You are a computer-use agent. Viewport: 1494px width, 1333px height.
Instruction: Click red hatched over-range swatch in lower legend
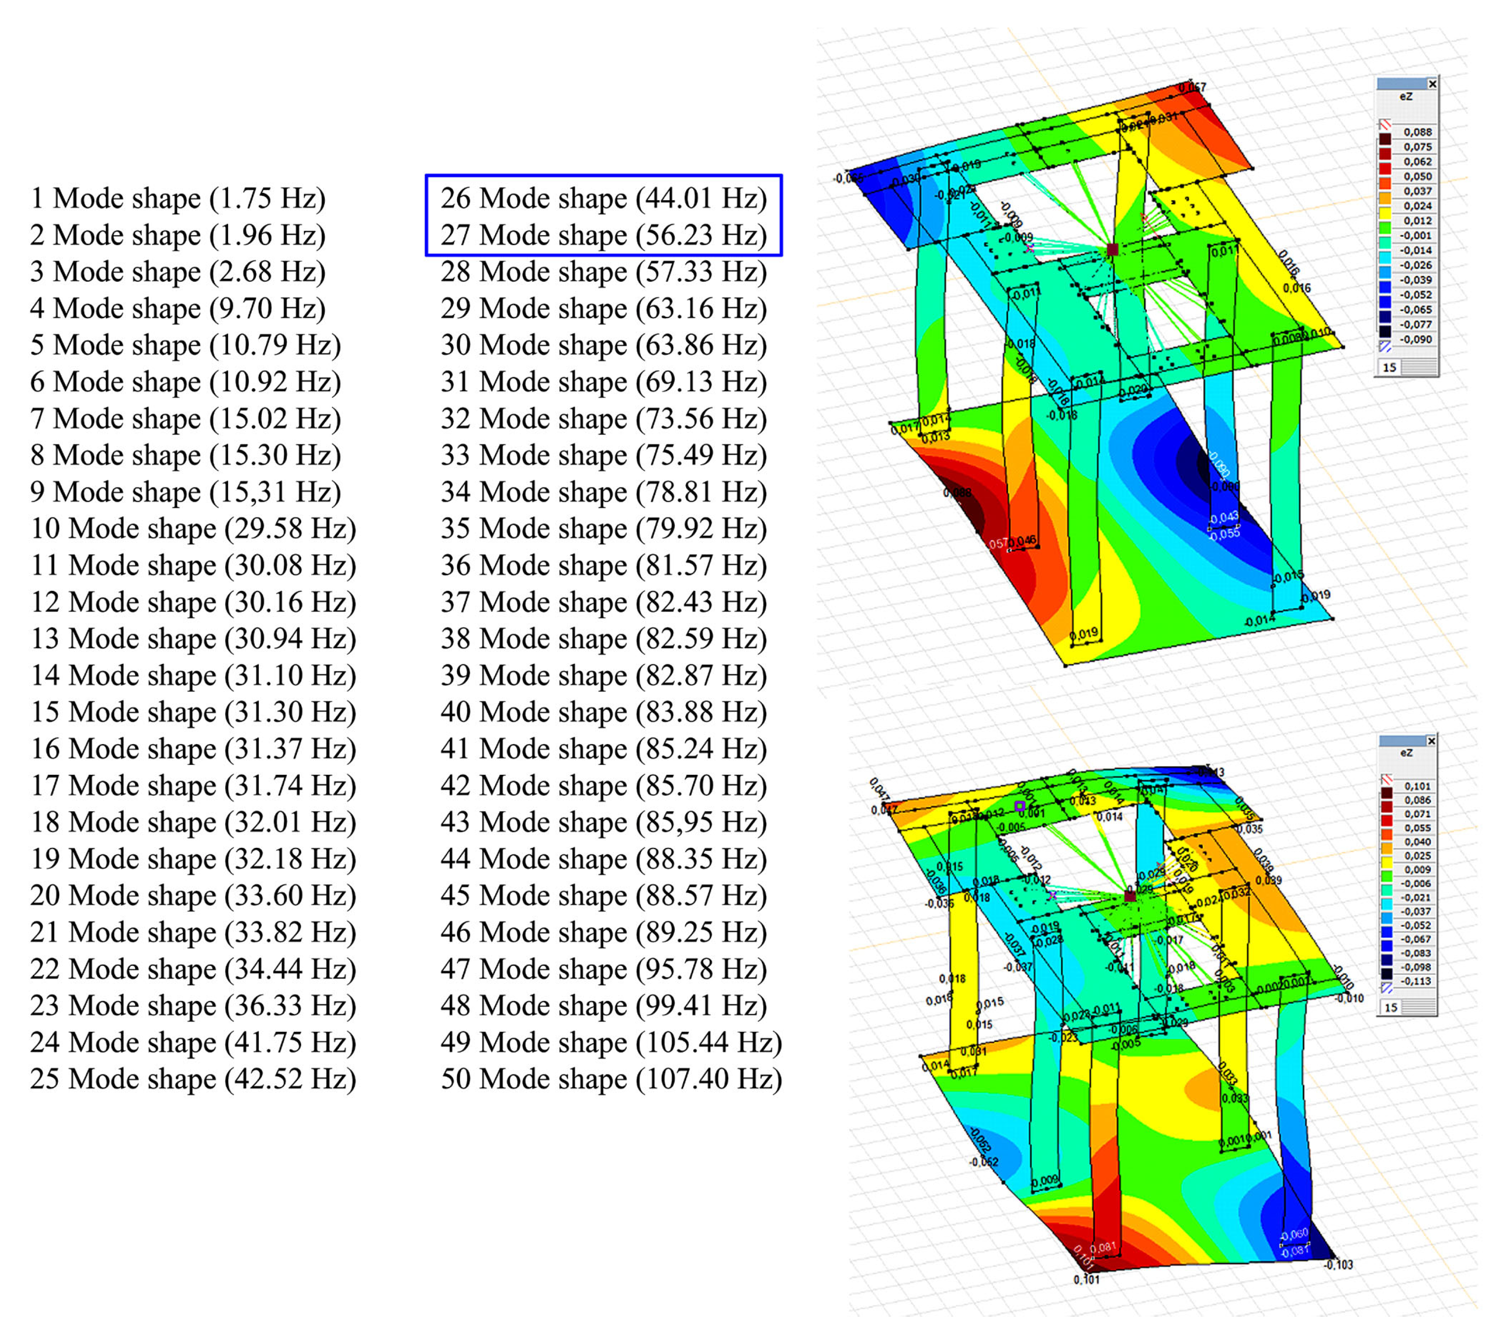click(1385, 779)
